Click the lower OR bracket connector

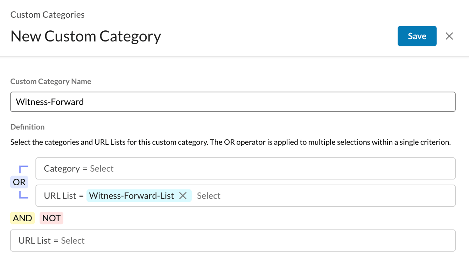coord(23,195)
